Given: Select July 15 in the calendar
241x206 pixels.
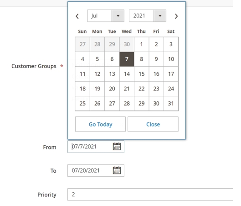Looking at the screenshot, I should pyautogui.click(x=141, y=74).
